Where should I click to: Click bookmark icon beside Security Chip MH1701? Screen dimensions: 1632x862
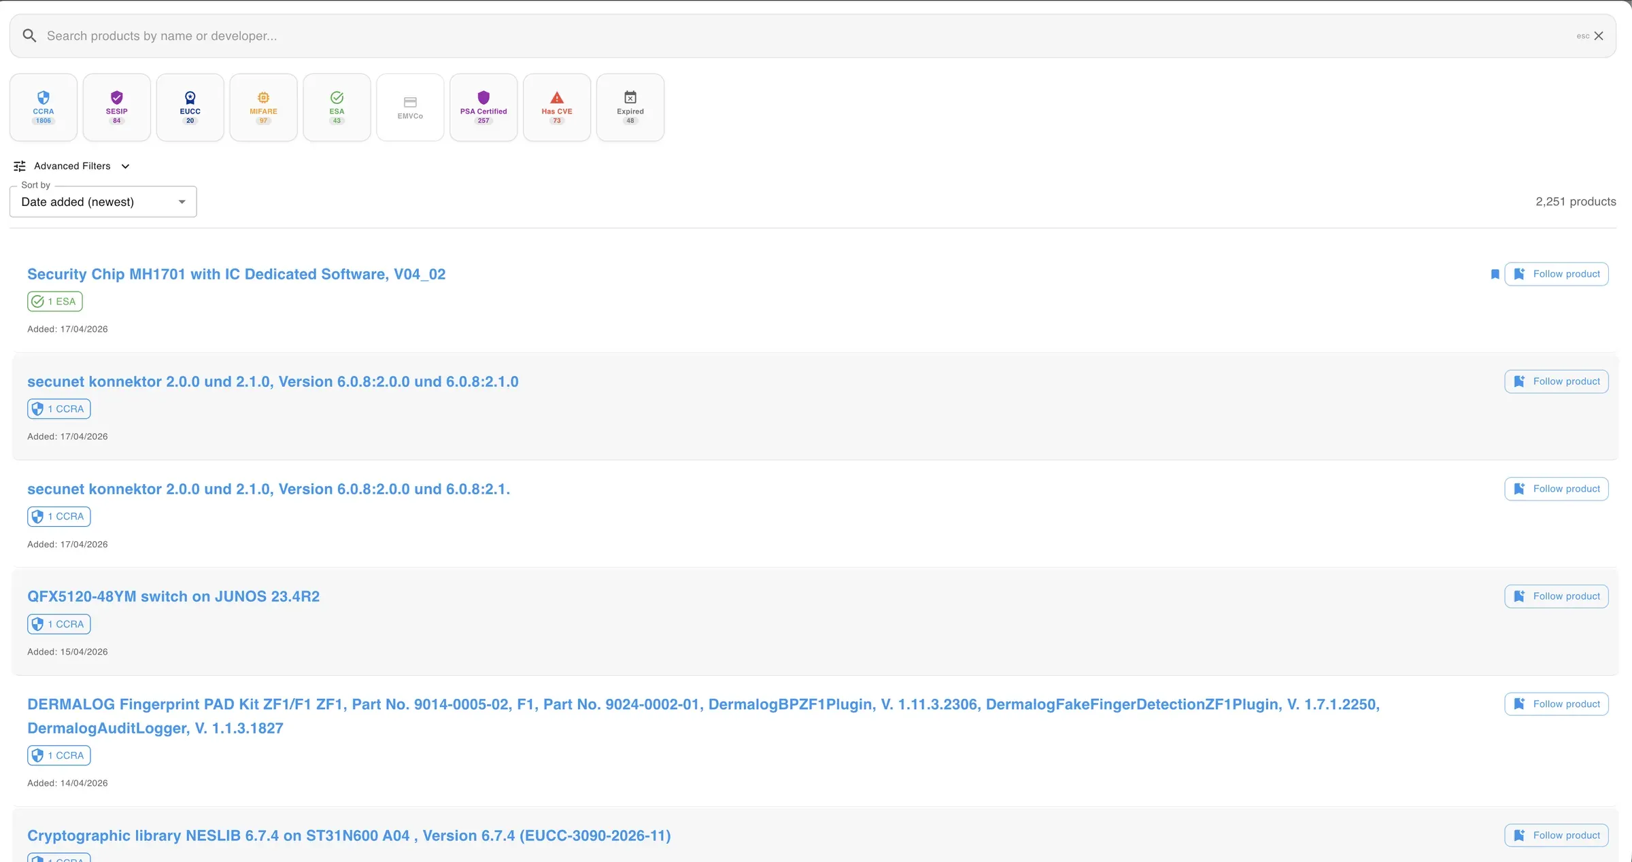click(x=1495, y=274)
